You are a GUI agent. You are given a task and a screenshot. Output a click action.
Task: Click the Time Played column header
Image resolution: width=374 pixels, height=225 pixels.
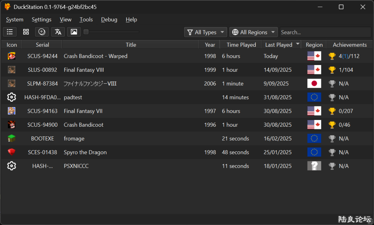(241, 45)
